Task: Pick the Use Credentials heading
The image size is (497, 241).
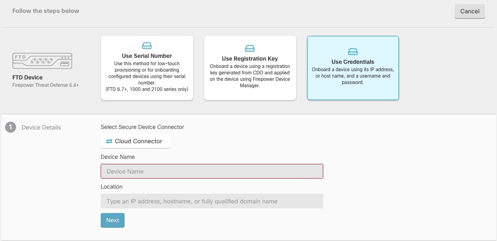Action: pos(353,62)
